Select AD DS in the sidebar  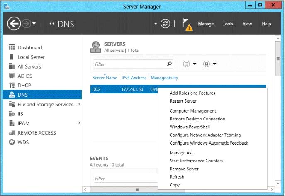pyautogui.click(x=24, y=76)
